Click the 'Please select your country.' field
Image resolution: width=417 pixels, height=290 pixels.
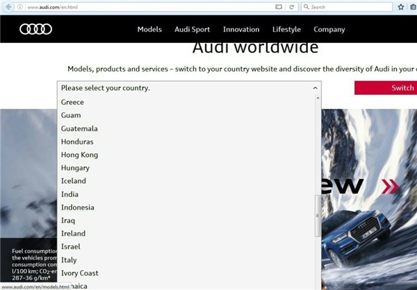click(189, 88)
